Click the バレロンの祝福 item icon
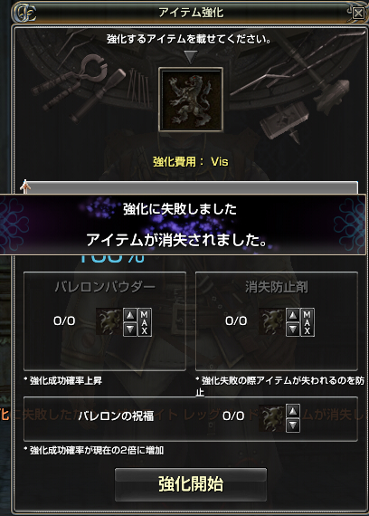This screenshot has width=369, height=516. [272, 418]
